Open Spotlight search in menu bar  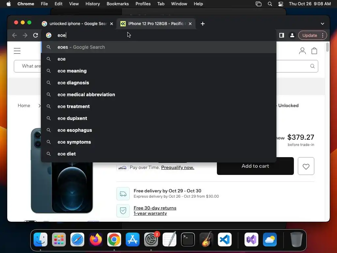pos(270,4)
